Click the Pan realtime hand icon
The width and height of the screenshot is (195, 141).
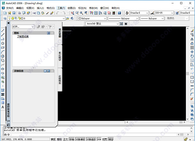(72, 13)
